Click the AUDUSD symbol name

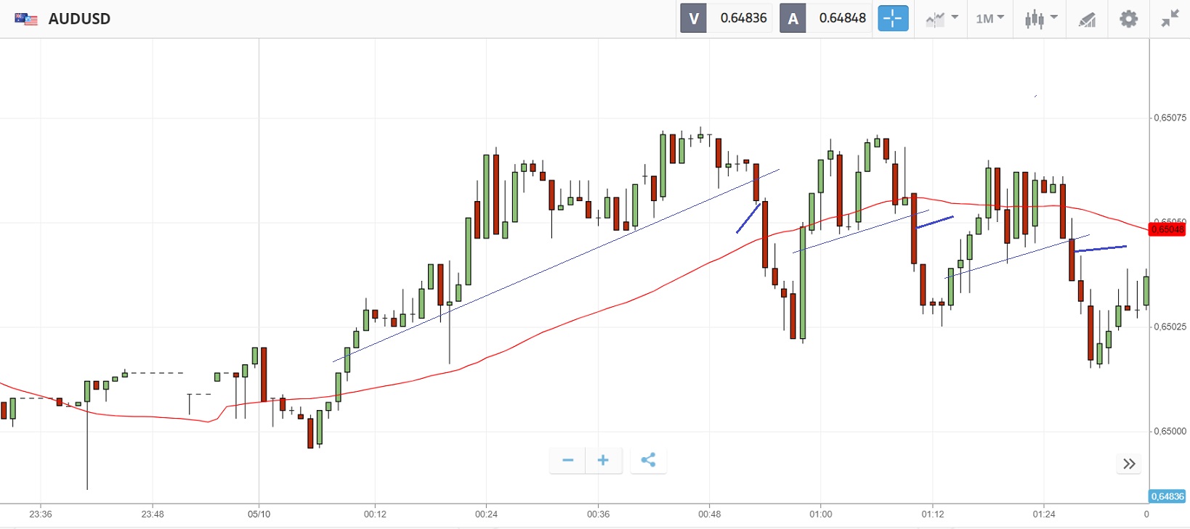coord(79,19)
